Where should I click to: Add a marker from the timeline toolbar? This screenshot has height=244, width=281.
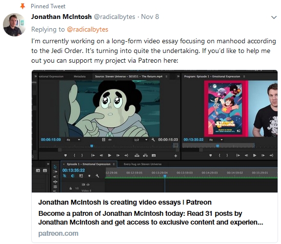coord(89,176)
